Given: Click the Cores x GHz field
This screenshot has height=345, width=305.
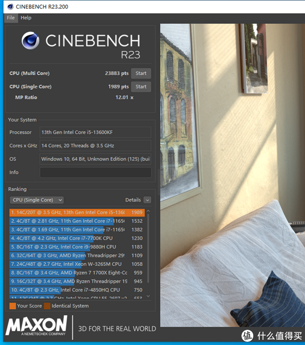Looking at the screenshot, I should pyautogui.click(x=95, y=146).
